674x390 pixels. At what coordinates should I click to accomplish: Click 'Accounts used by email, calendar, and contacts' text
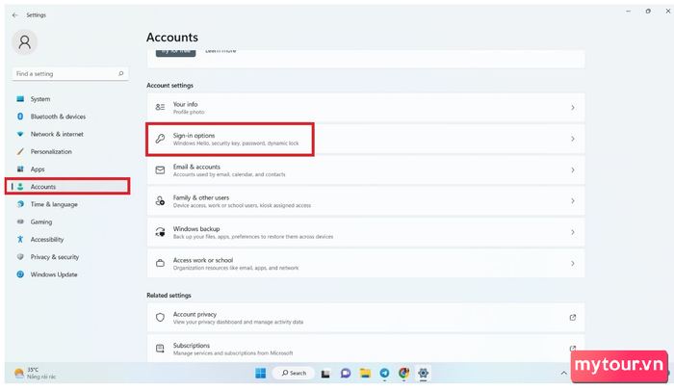(x=229, y=174)
